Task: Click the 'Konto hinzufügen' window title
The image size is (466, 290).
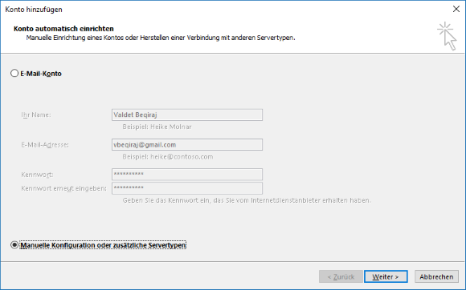Action: pyautogui.click(x=34, y=10)
